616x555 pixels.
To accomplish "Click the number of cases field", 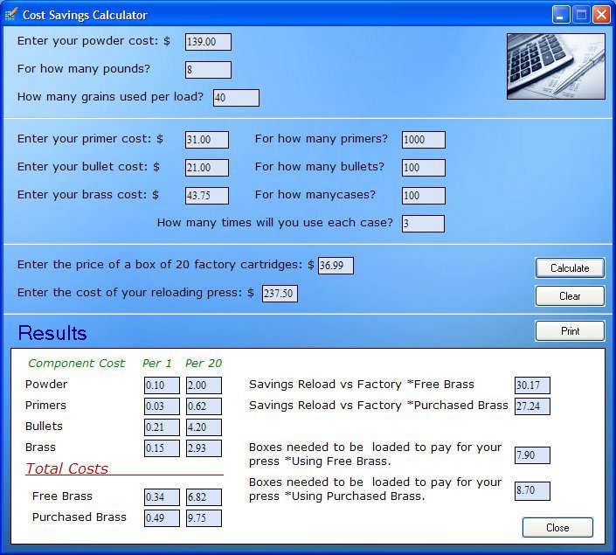I will (423, 196).
